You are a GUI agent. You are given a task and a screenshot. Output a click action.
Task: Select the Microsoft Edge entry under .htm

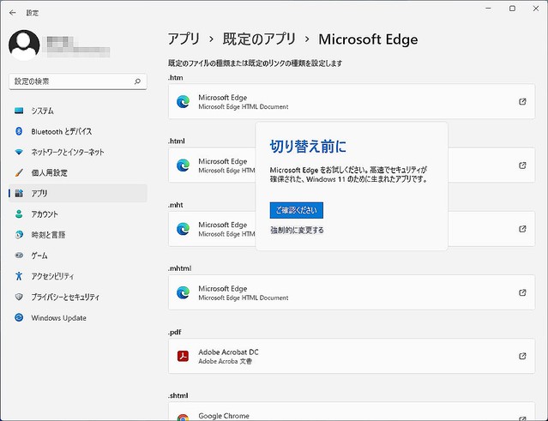tap(352, 101)
